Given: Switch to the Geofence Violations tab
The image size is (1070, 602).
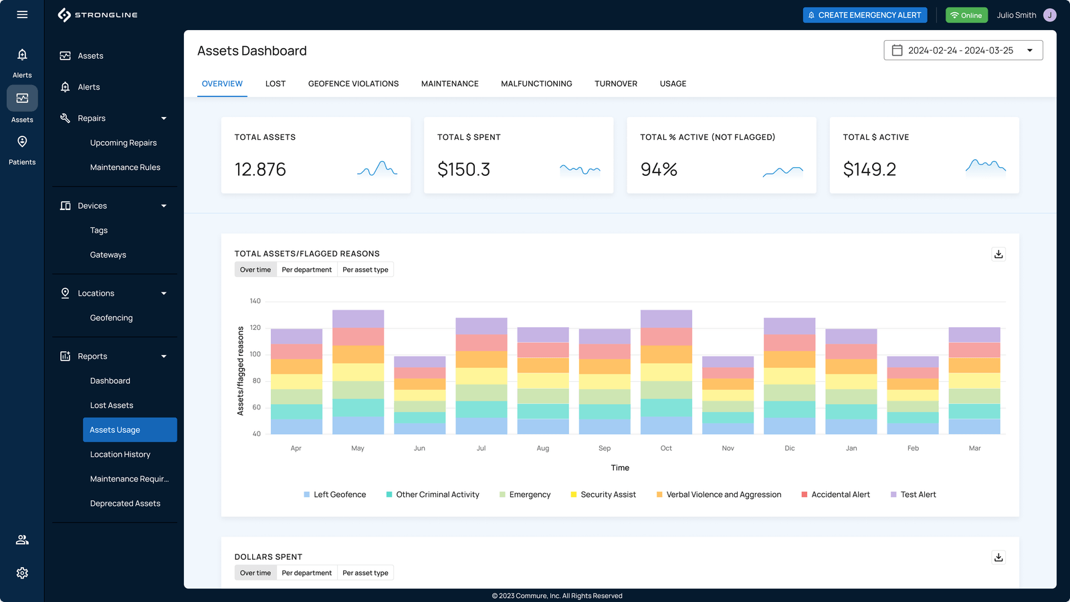Looking at the screenshot, I should 353,84.
